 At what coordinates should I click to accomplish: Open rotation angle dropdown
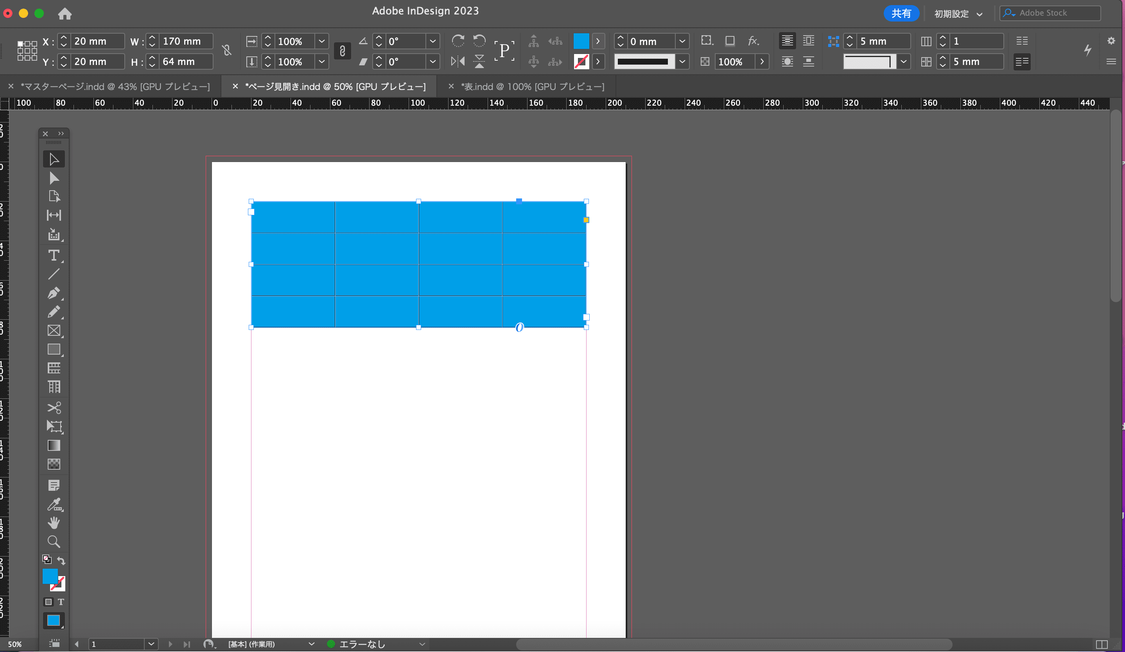(x=432, y=41)
